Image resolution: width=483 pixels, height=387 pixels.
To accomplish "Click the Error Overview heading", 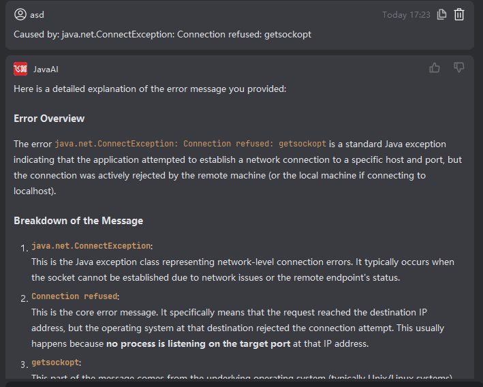I will [x=49, y=119].
